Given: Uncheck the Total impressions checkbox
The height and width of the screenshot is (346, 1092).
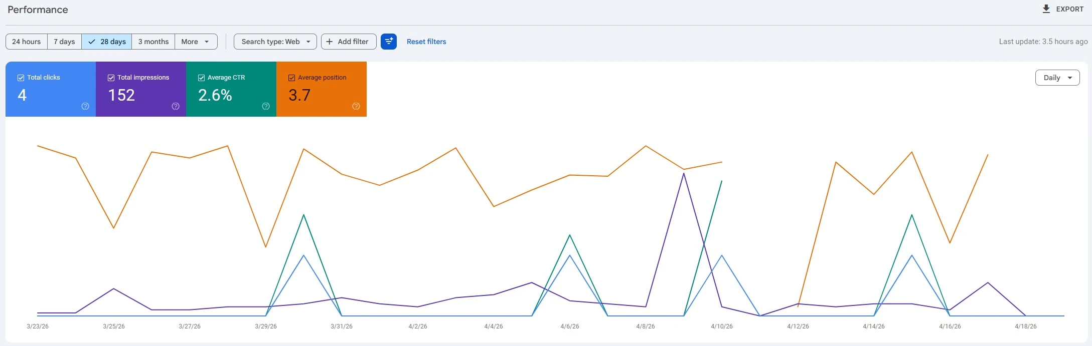Looking at the screenshot, I should coord(111,78).
